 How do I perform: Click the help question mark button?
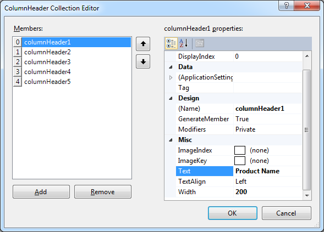[287, 5]
